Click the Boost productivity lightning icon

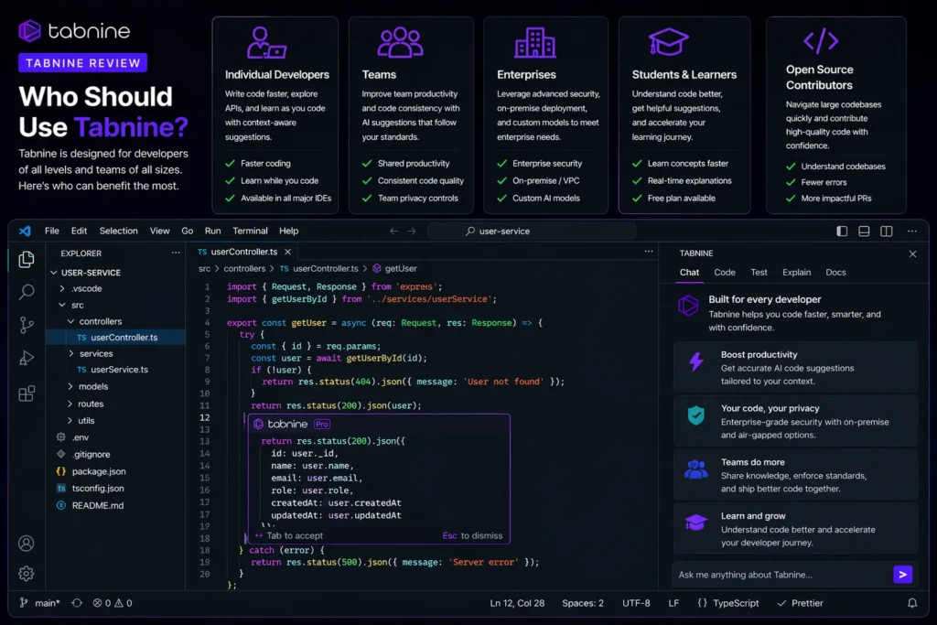coord(696,361)
